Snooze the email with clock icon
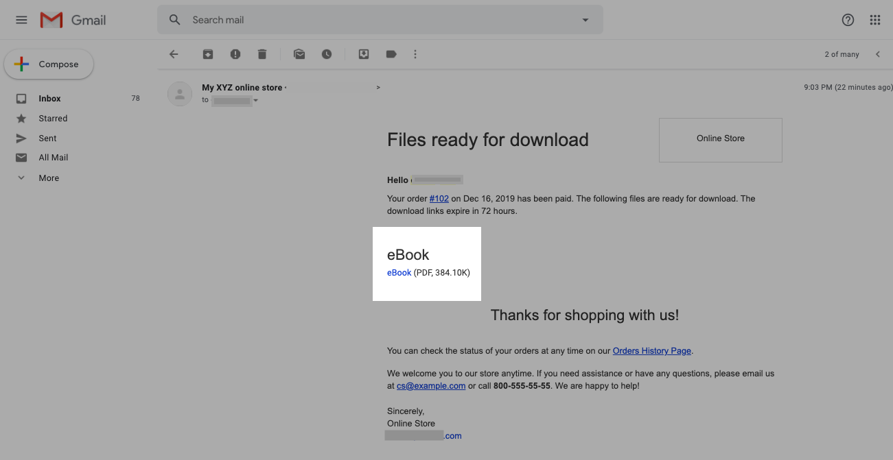Screen dimensions: 893x460 pyautogui.click(x=327, y=54)
